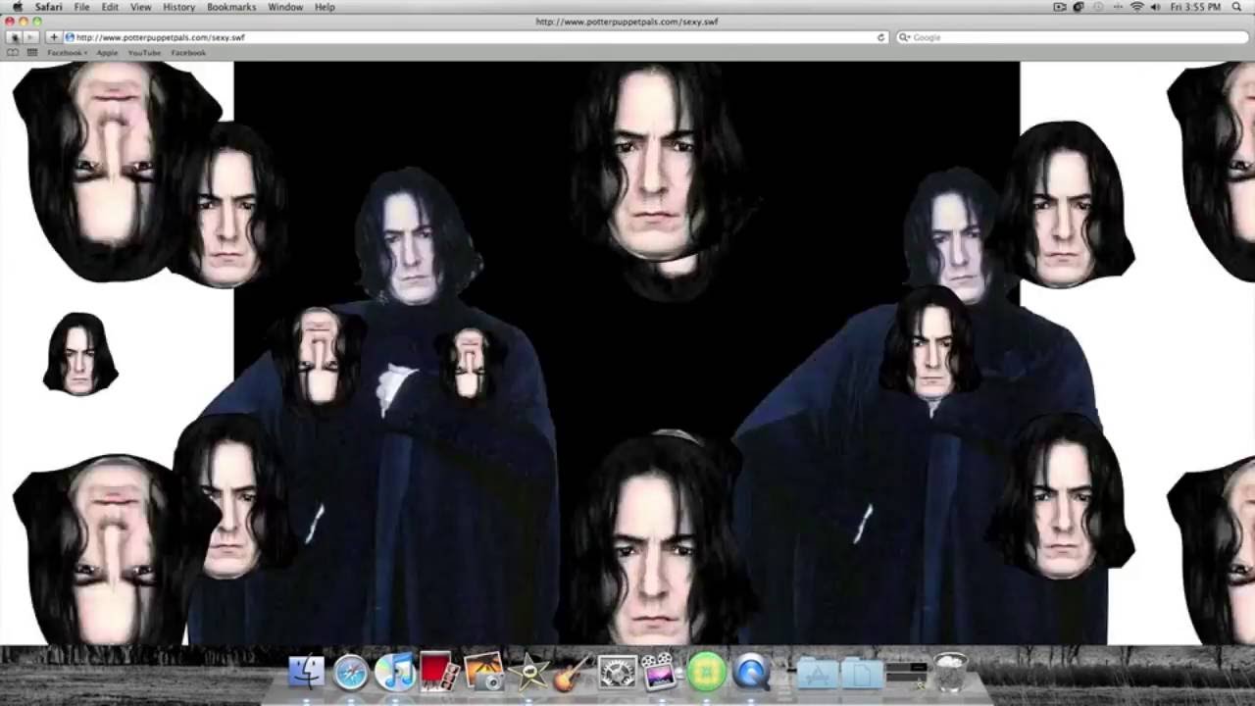The width and height of the screenshot is (1255, 706).
Task: Launch GarageBand guitar icon in Dock
Action: click(x=572, y=672)
